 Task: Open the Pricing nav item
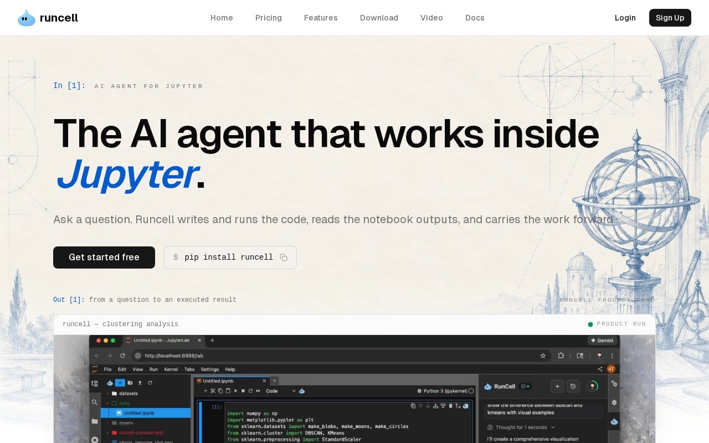tap(269, 18)
